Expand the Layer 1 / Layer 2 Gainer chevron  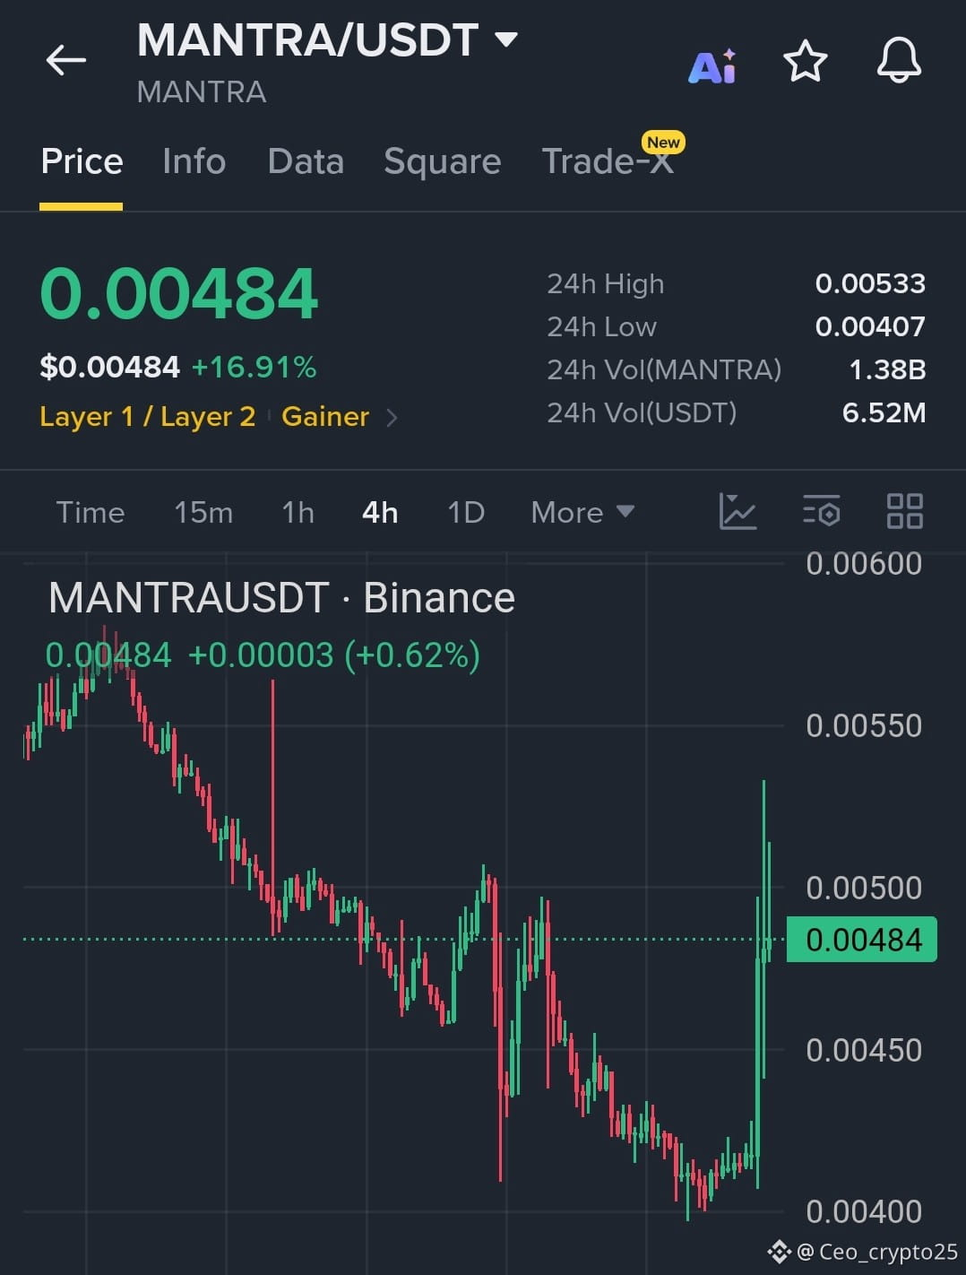pos(391,417)
